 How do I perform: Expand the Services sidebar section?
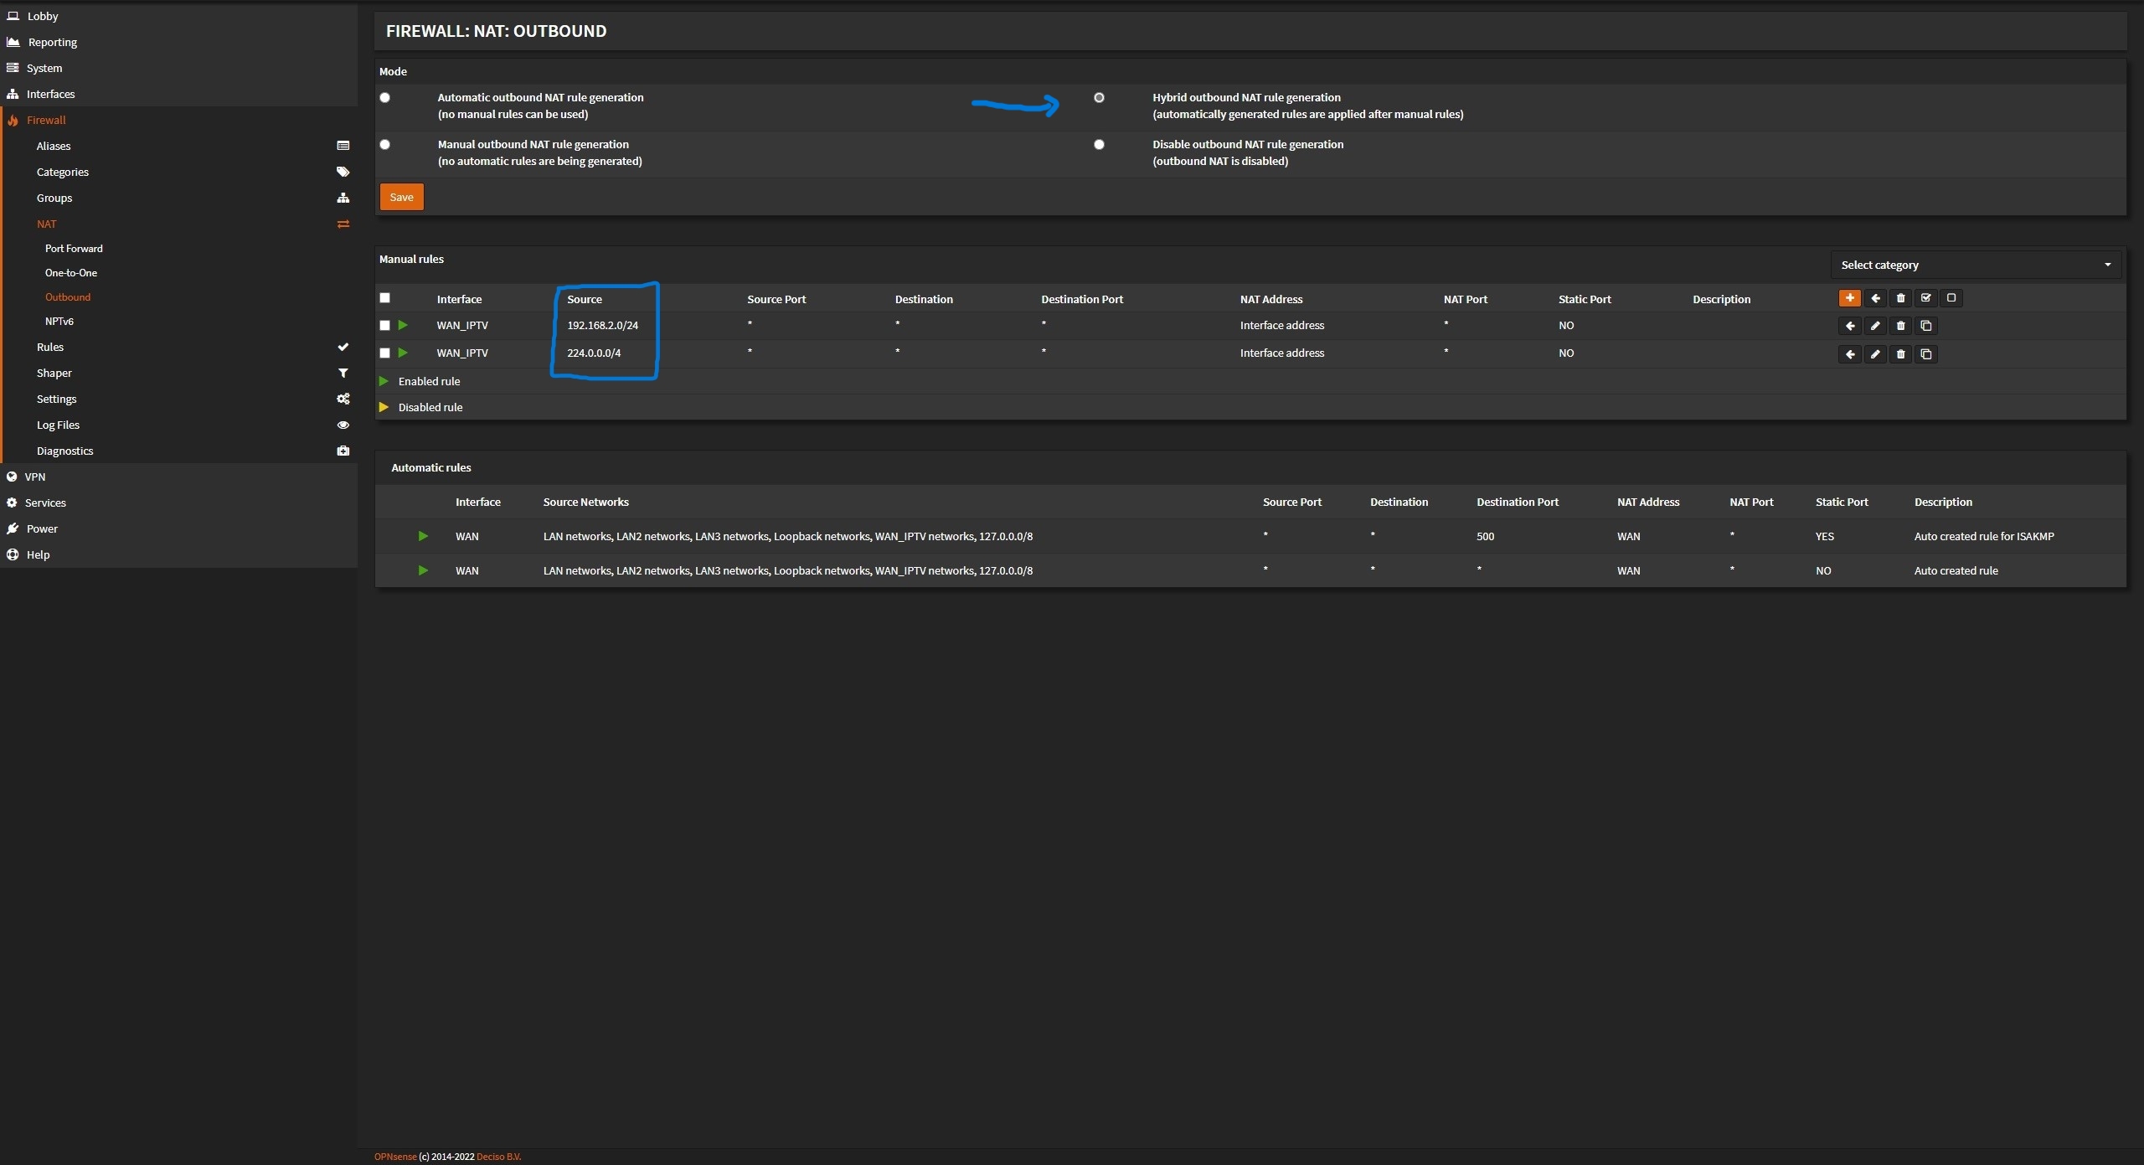(45, 503)
